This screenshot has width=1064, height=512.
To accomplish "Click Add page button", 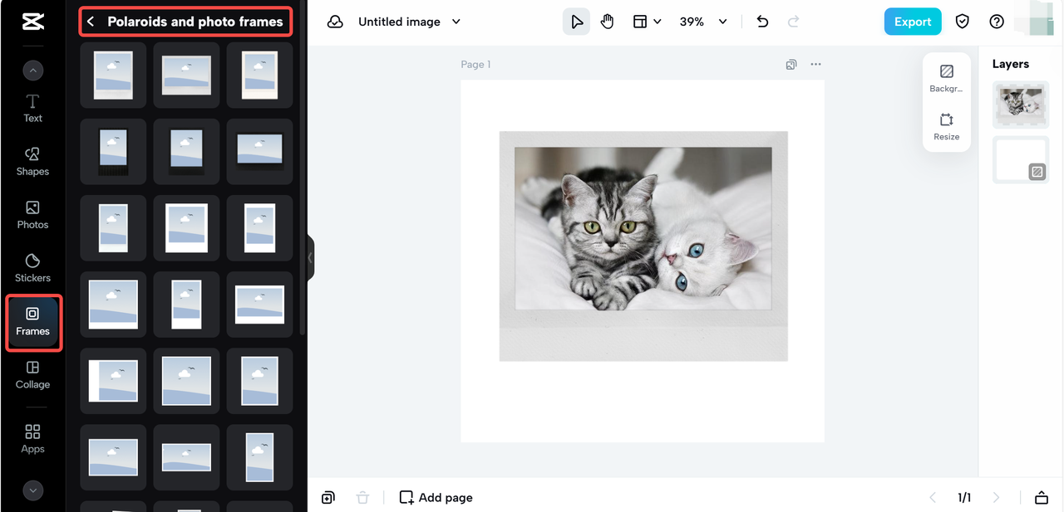I will (x=436, y=498).
